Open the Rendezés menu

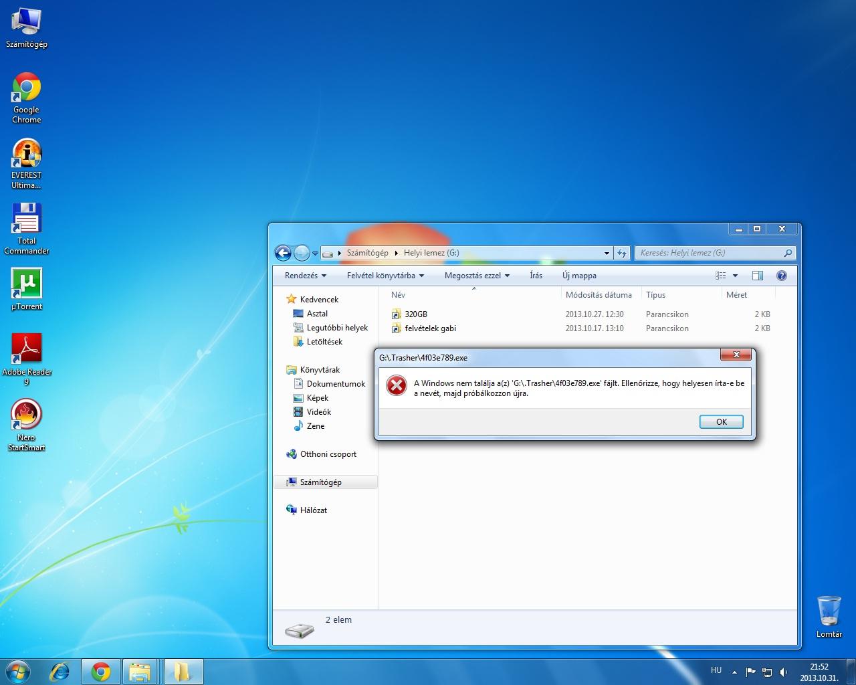306,276
